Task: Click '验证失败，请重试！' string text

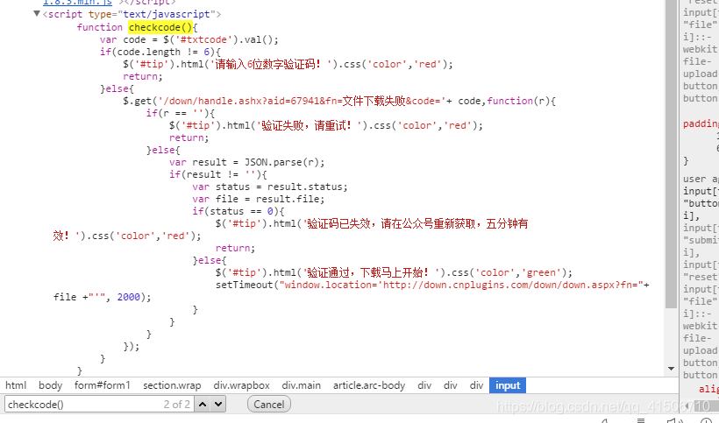Action: coord(307,125)
